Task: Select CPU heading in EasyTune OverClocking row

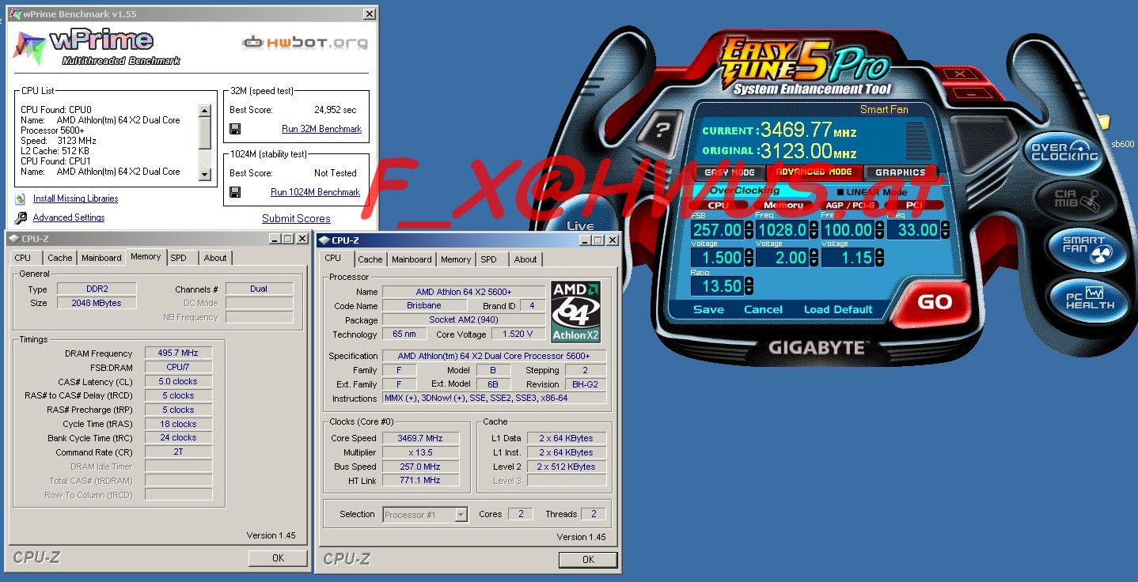Action: click(718, 206)
